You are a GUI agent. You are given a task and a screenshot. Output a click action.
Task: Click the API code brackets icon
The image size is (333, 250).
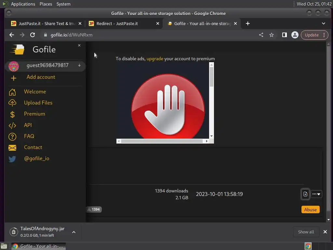click(x=12, y=125)
